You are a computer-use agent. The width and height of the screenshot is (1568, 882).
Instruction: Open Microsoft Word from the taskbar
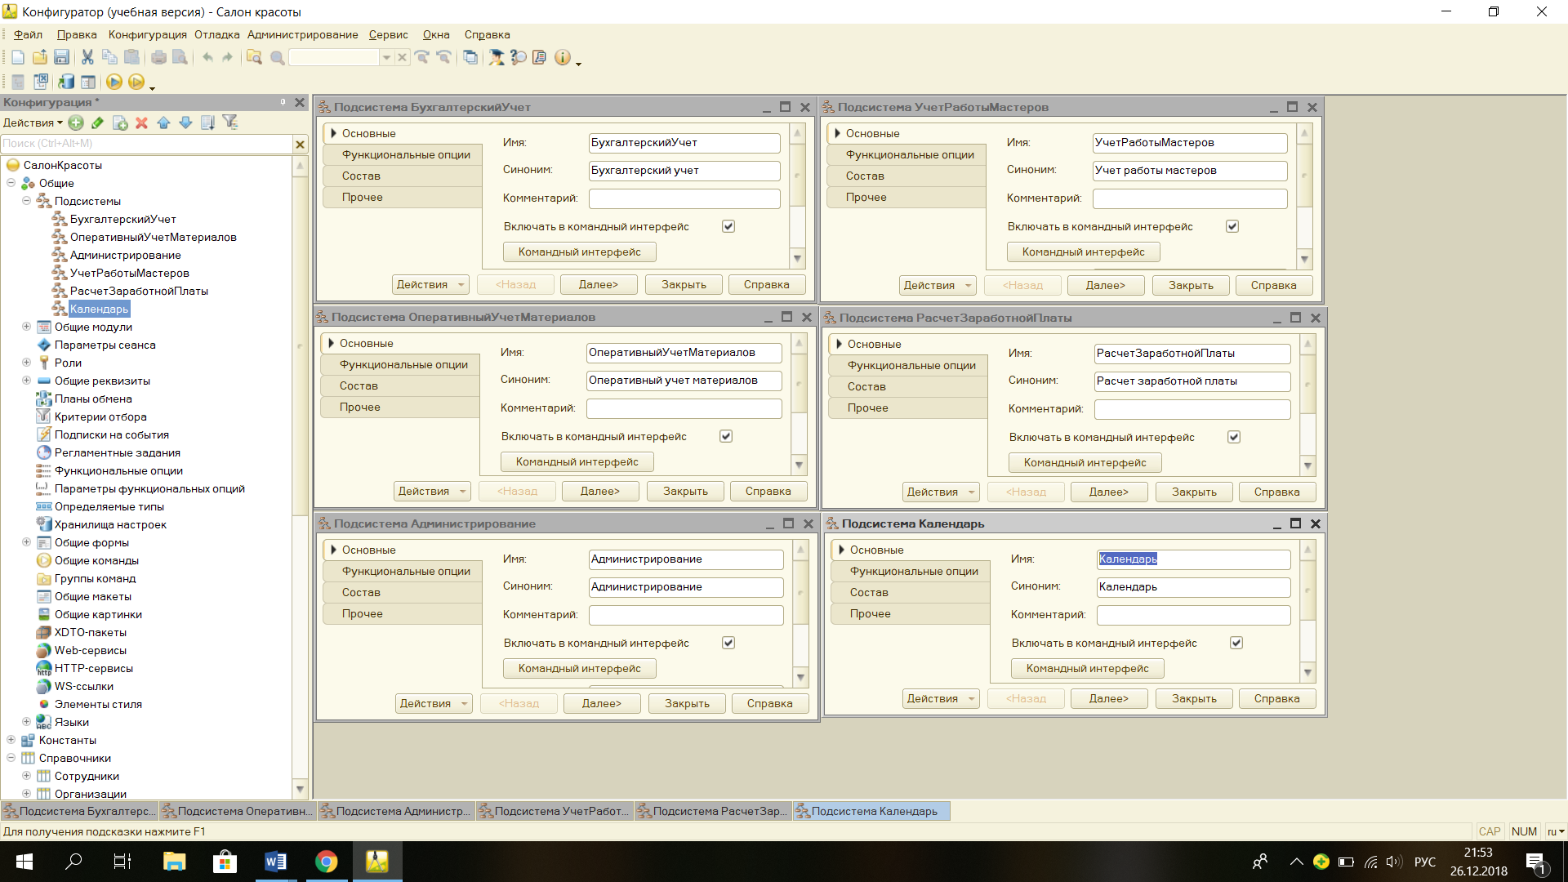[x=276, y=862]
